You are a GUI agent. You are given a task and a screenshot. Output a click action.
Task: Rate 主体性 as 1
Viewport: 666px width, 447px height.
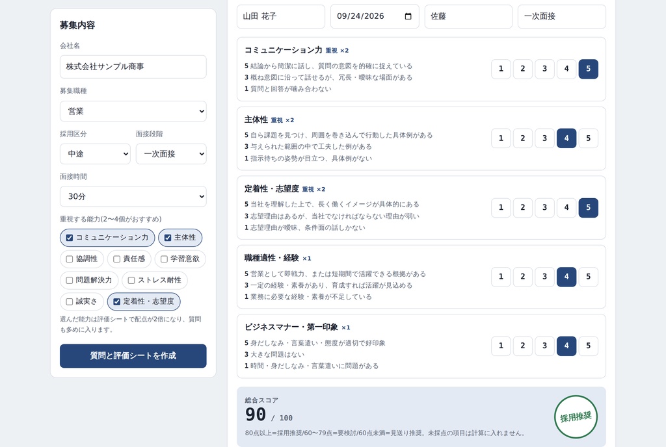501,138
